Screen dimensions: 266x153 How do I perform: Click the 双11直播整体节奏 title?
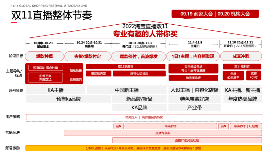(x=52, y=15)
